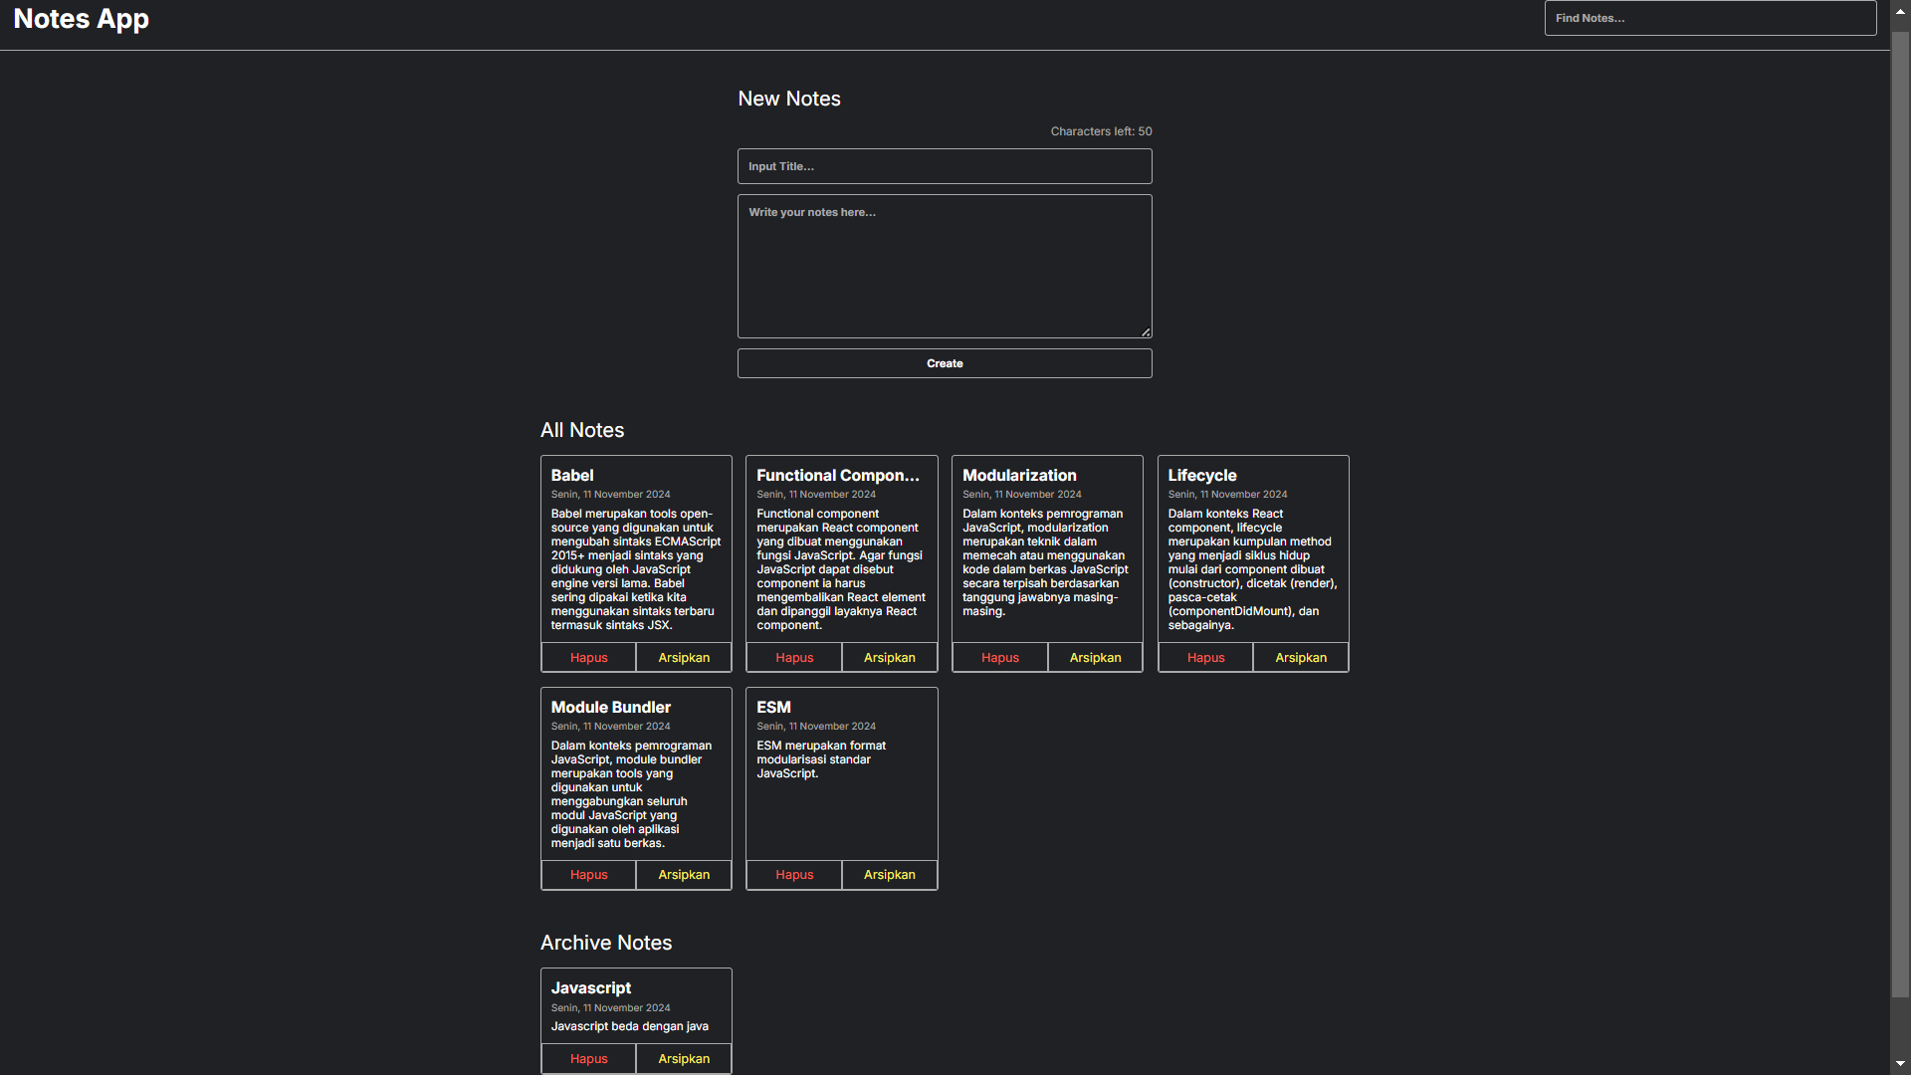Screen dimensions: 1911x1075
Task: Click the Input Title field
Action: 944,166
